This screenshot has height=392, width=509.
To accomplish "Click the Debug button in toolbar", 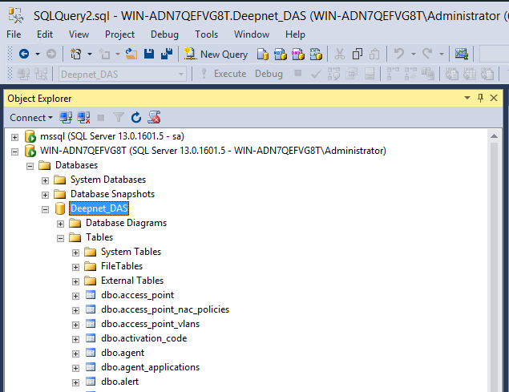I will click(x=269, y=74).
